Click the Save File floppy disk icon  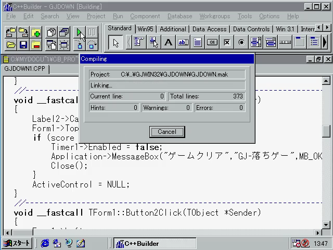coord(23,45)
